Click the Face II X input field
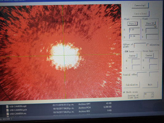Screen dimensions: 164x123 click(x=152, y=30)
